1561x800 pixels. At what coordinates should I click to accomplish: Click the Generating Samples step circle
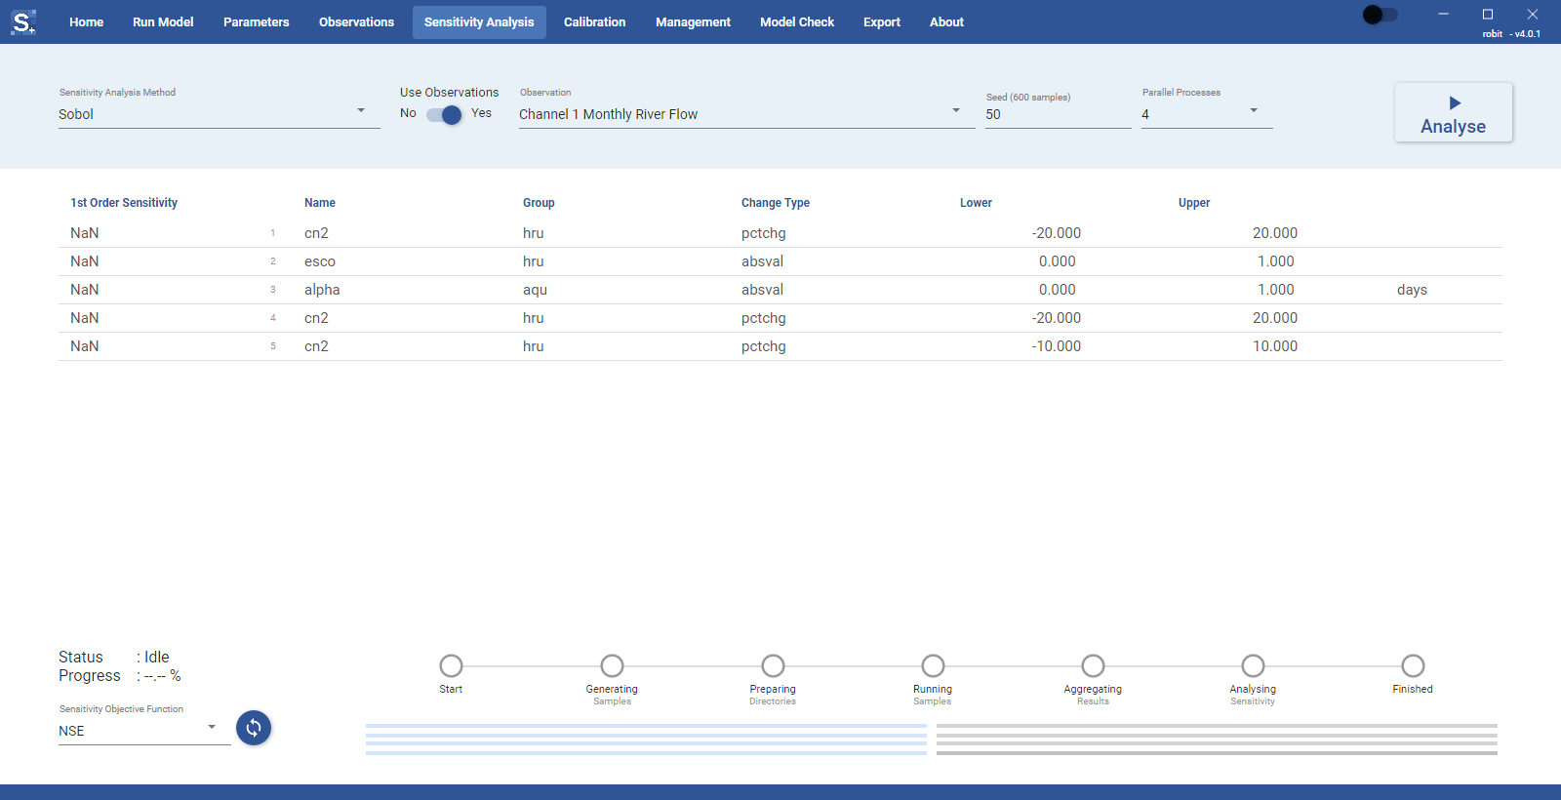click(x=612, y=665)
